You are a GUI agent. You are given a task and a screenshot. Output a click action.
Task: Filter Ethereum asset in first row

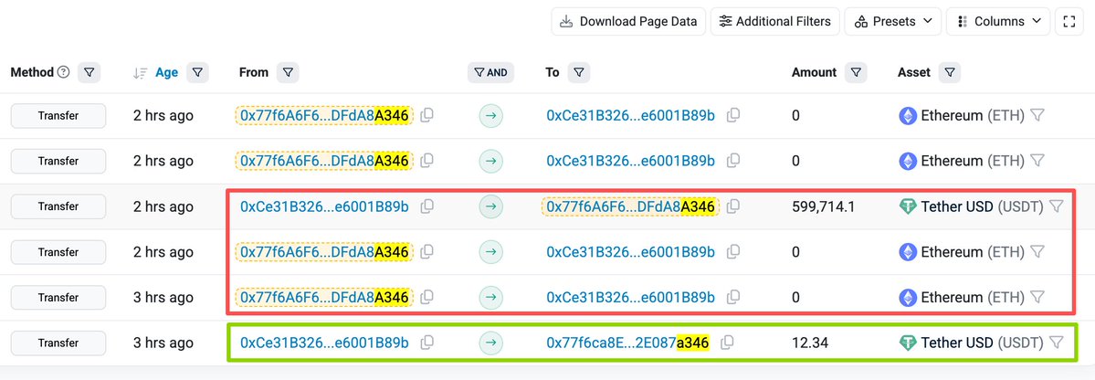[1037, 115]
